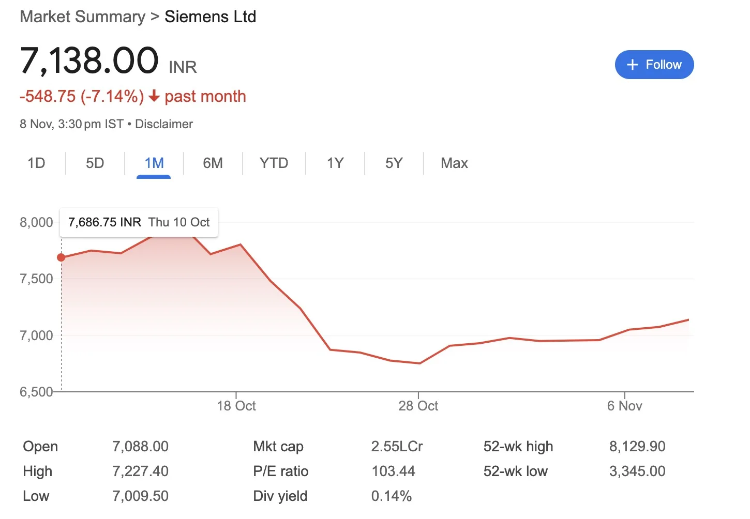The width and height of the screenshot is (750, 519).
Task: Go back to Market Summary breadcrumb
Action: 82,16
